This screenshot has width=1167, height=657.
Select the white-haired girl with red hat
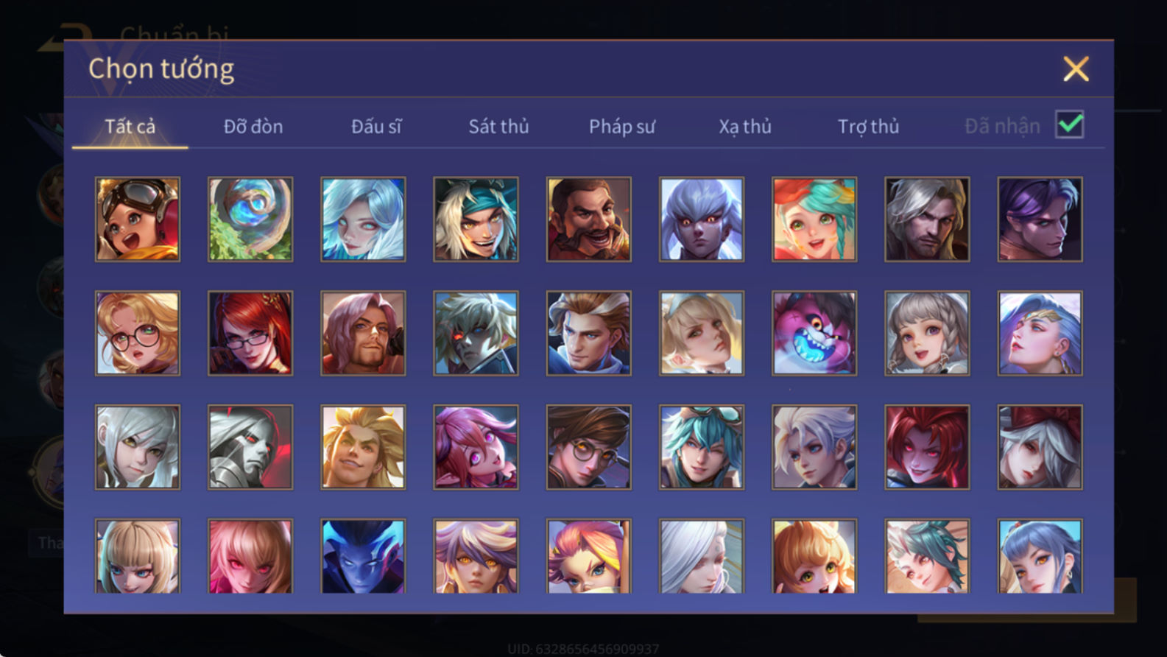pyautogui.click(x=1040, y=447)
